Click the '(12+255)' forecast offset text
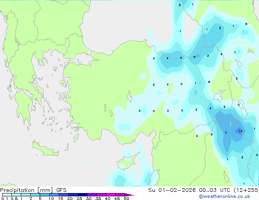259x200 pixels. (246, 190)
